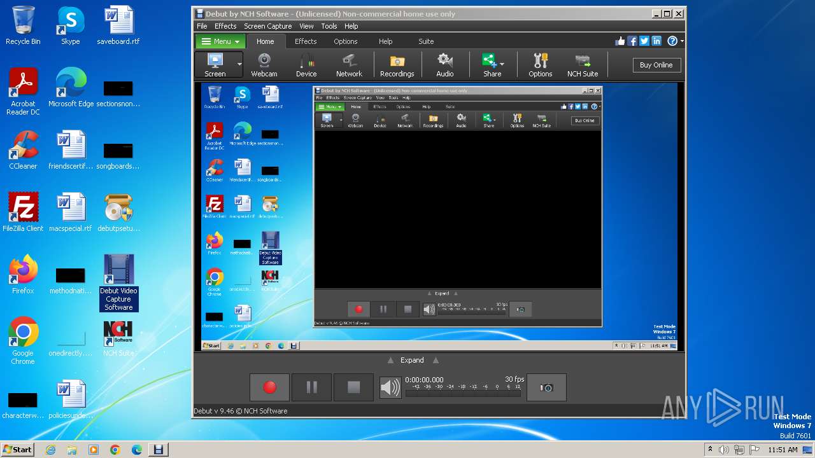Open the Audio settings
Screen dimensions: 815x458
[445, 65]
